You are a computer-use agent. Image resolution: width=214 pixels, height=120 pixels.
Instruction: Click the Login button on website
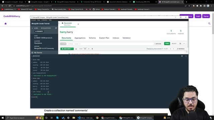click(198, 16)
